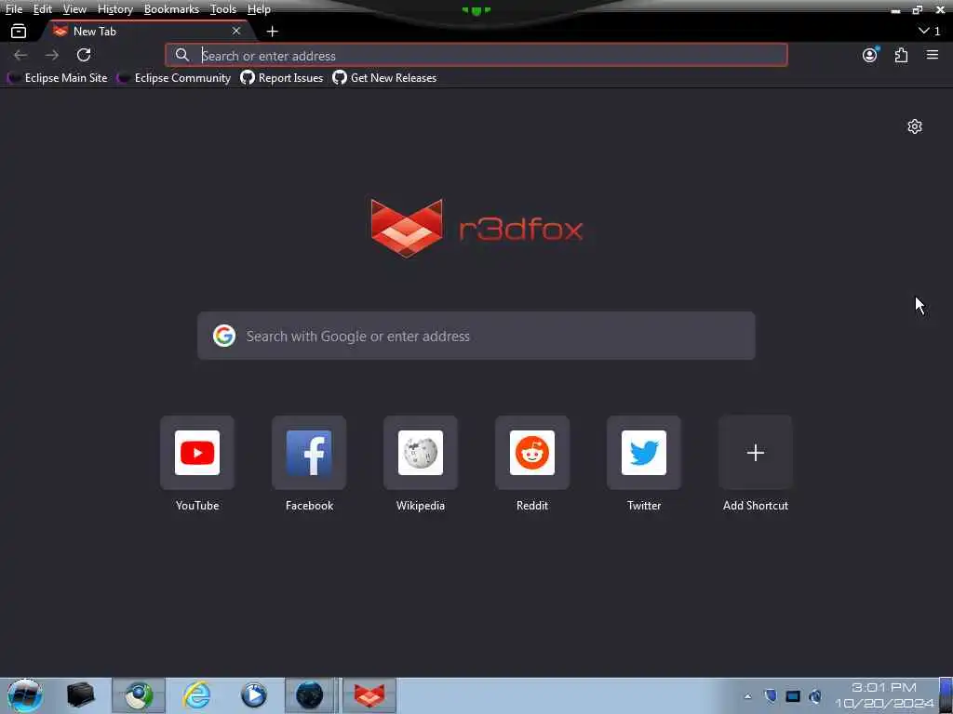
Task: Open the View menu
Action: [74, 9]
